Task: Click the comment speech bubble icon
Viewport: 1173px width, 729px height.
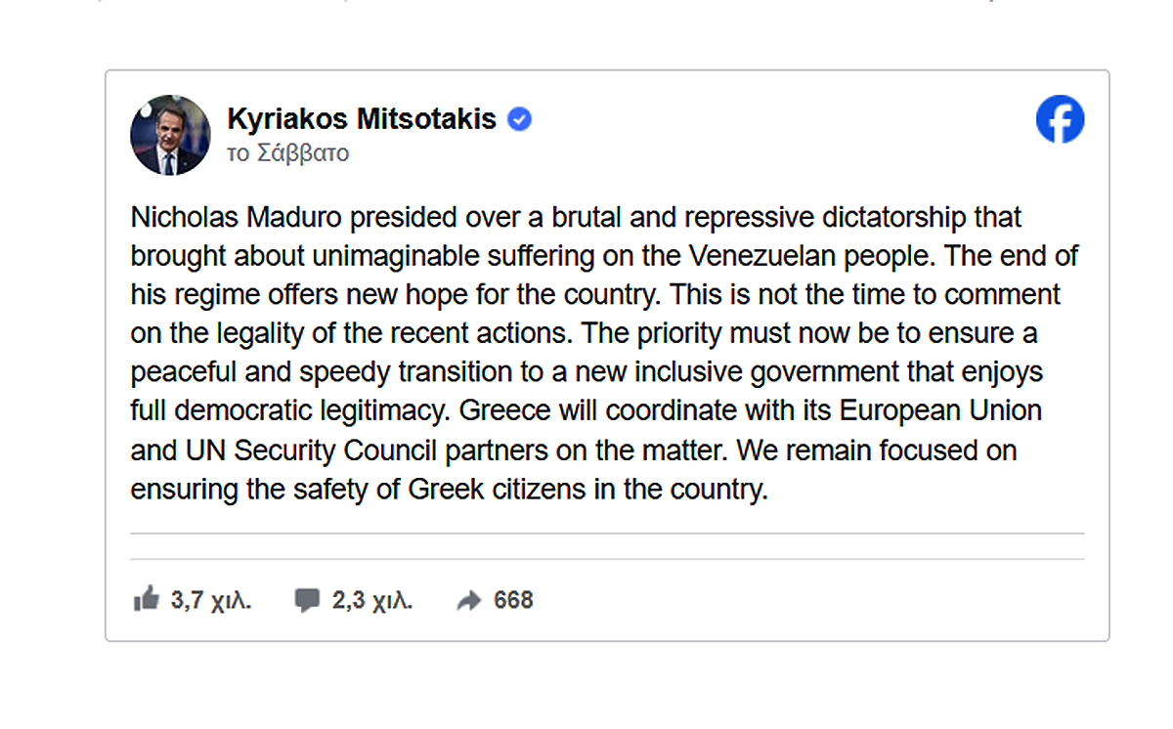Action: pyautogui.click(x=307, y=600)
